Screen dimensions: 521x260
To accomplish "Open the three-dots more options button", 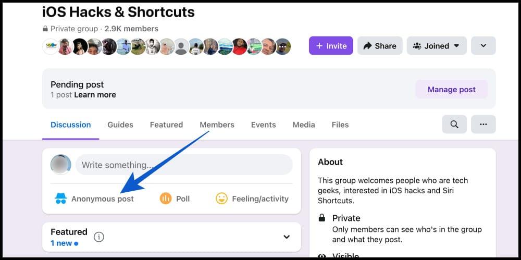I will click(483, 125).
